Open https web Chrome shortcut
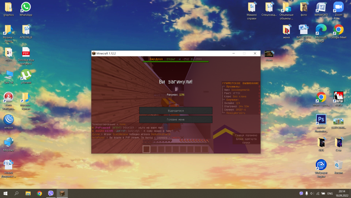This screenshot has width=351, height=198. point(321,99)
